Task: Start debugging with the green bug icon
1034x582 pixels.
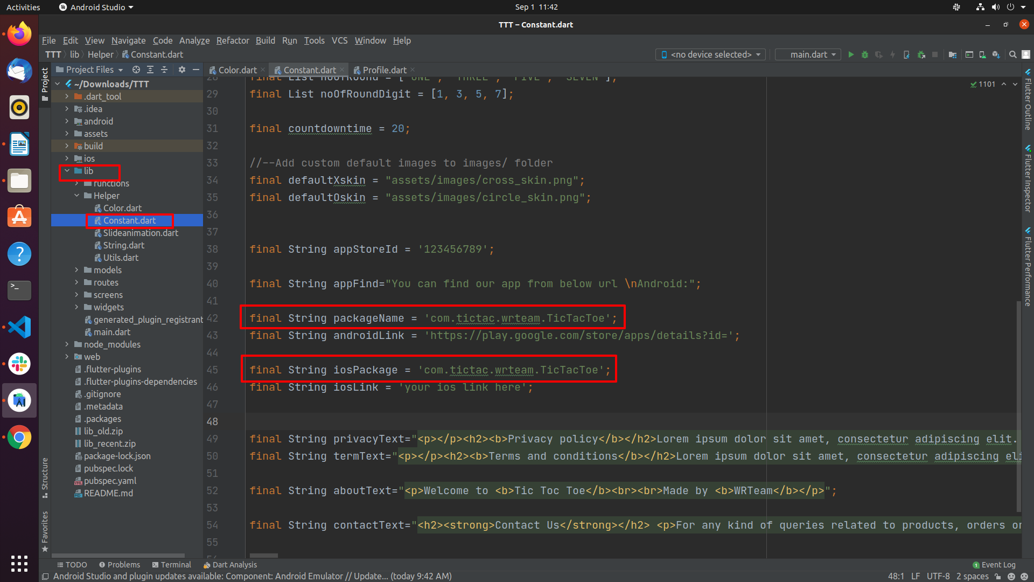Action: 865,54
